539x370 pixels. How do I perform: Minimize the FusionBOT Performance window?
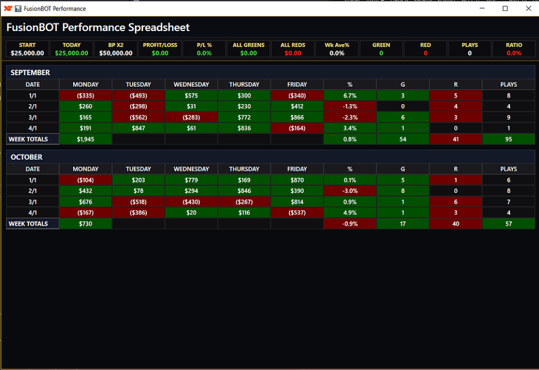coord(481,8)
